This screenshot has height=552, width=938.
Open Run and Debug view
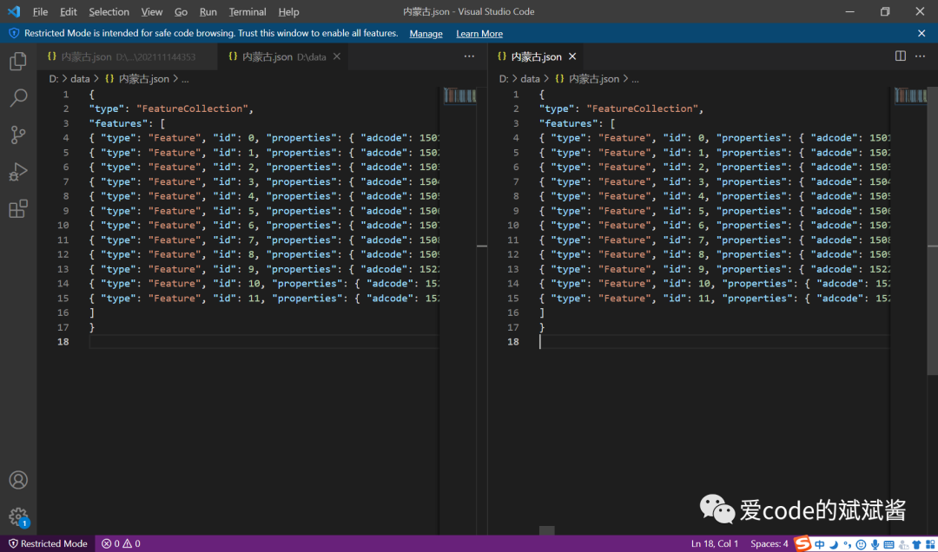click(18, 172)
